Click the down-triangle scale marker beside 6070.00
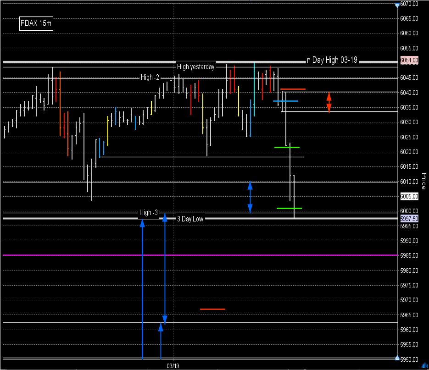 pyautogui.click(x=397, y=5)
